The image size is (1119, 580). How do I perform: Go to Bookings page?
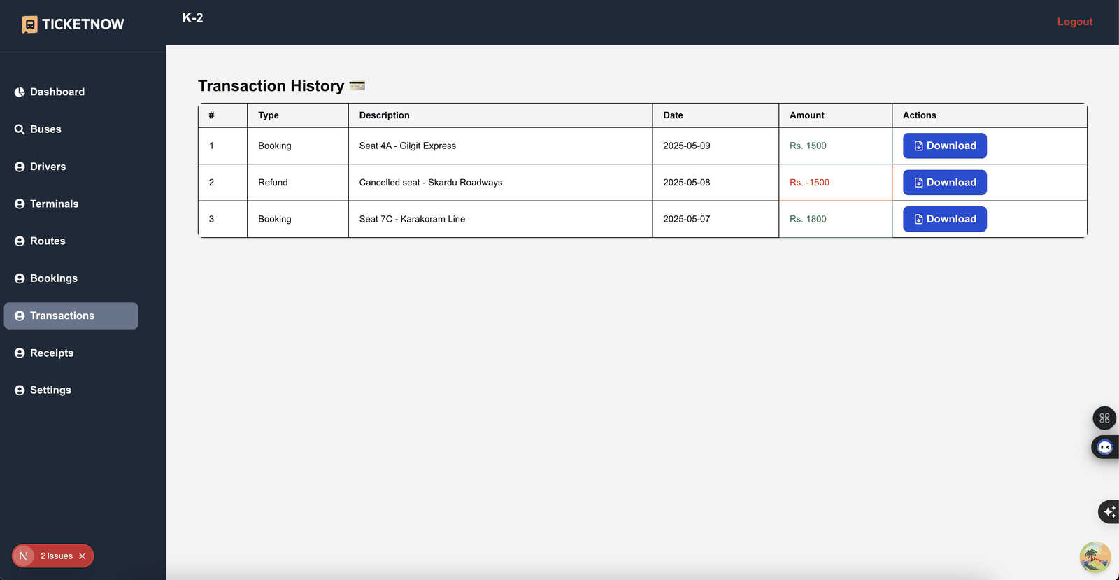46,278
